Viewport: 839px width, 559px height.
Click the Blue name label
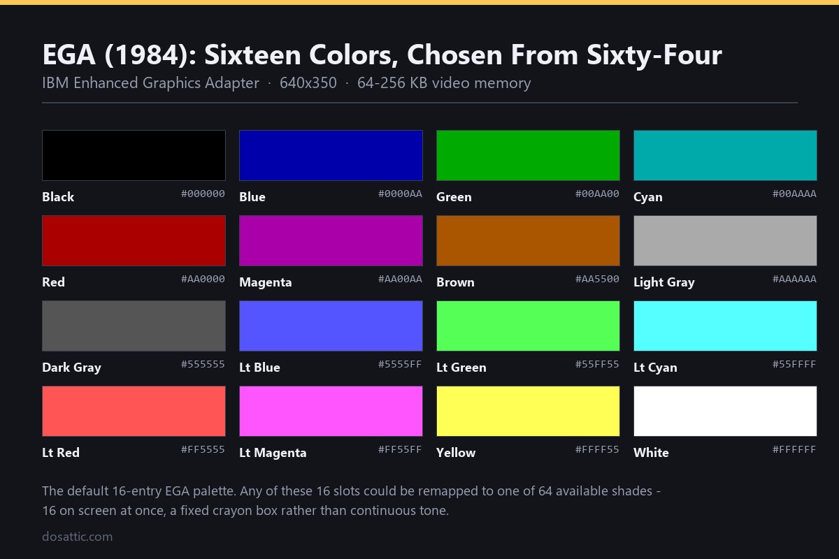(x=252, y=197)
